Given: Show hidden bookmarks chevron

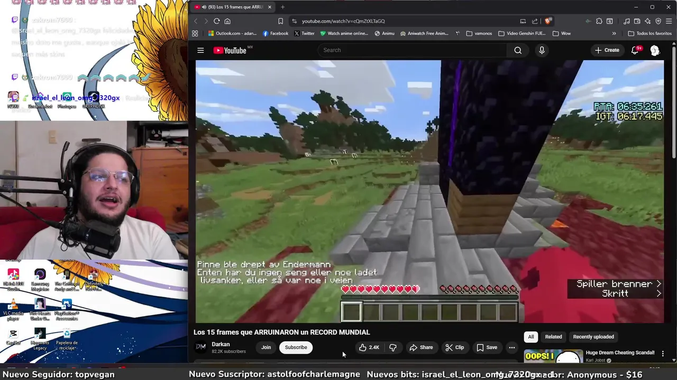Looking at the screenshot, I should 614,33.
